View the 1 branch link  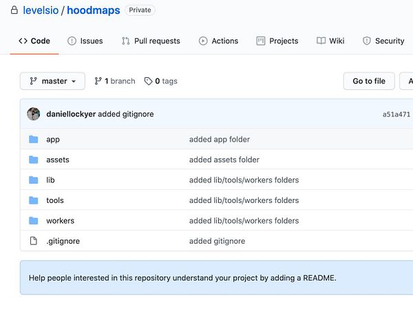pos(115,81)
